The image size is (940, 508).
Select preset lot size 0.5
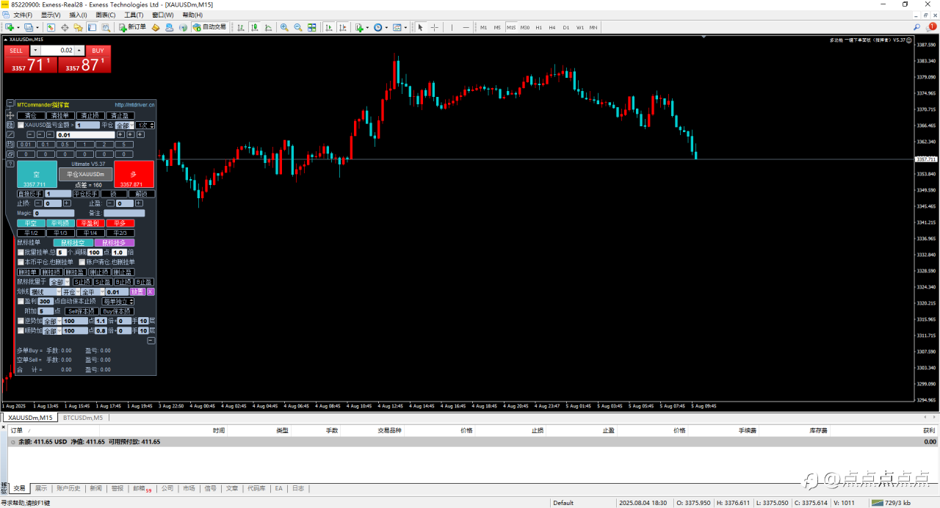click(x=65, y=145)
